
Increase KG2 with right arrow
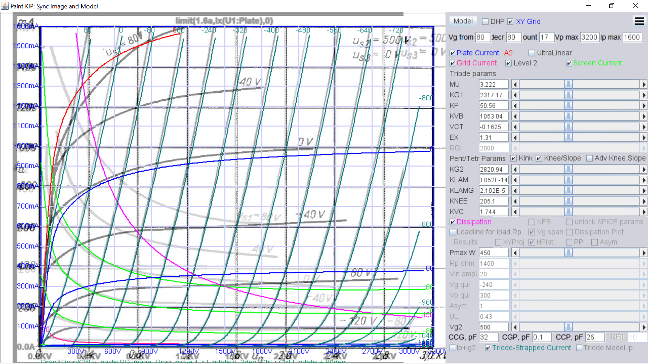644,169
